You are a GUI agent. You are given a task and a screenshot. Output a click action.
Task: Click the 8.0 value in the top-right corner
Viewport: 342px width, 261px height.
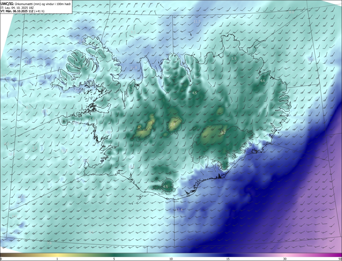point(292,12)
